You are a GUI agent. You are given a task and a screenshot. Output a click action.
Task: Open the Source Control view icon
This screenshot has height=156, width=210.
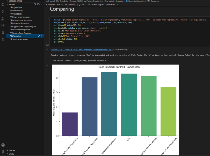3,12
